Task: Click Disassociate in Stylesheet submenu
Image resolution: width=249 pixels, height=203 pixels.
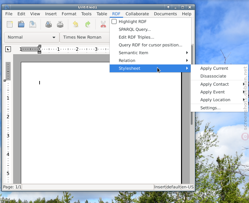Action: 219,76
